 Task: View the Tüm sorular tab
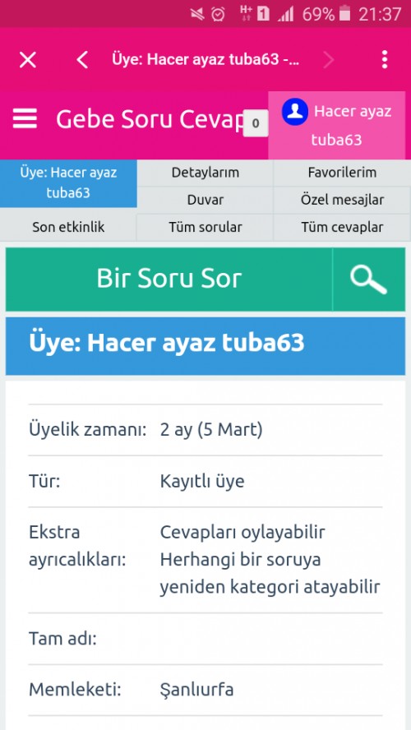[205, 227]
